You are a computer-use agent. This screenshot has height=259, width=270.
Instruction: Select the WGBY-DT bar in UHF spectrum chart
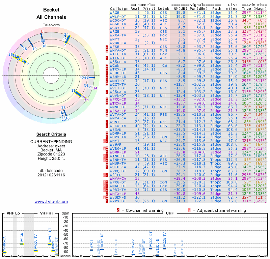[x=102, y=249]
